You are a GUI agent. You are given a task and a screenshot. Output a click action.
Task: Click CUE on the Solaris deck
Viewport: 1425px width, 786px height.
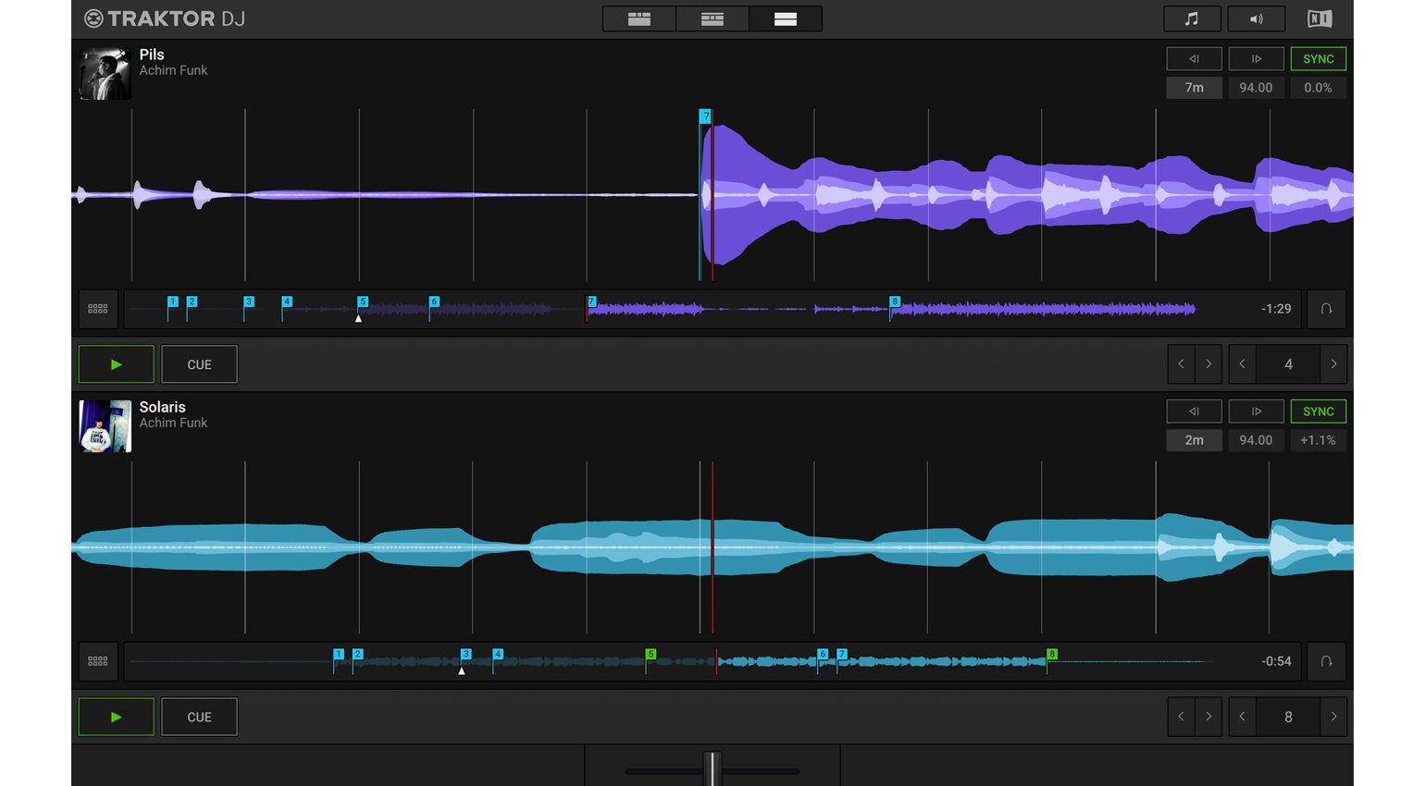coord(199,717)
